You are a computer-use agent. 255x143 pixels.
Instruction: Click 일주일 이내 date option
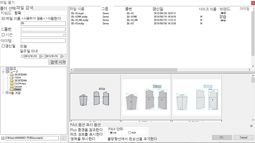point(29,51)
